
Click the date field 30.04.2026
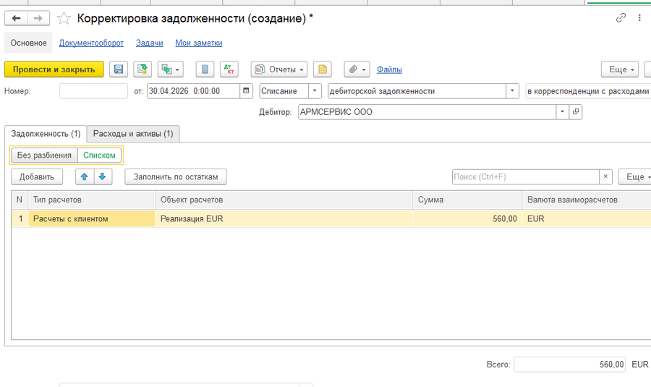193,91
